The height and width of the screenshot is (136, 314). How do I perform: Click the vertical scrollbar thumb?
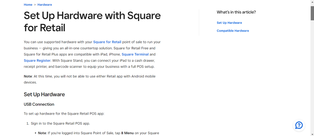[312, 13]
